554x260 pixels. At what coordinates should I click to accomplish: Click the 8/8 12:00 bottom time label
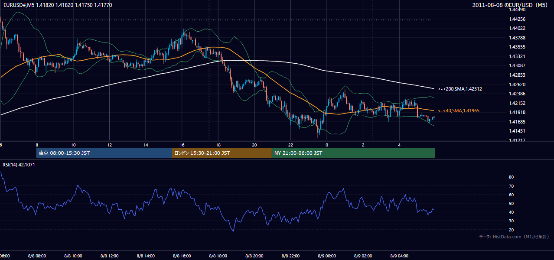click(109, 256)
